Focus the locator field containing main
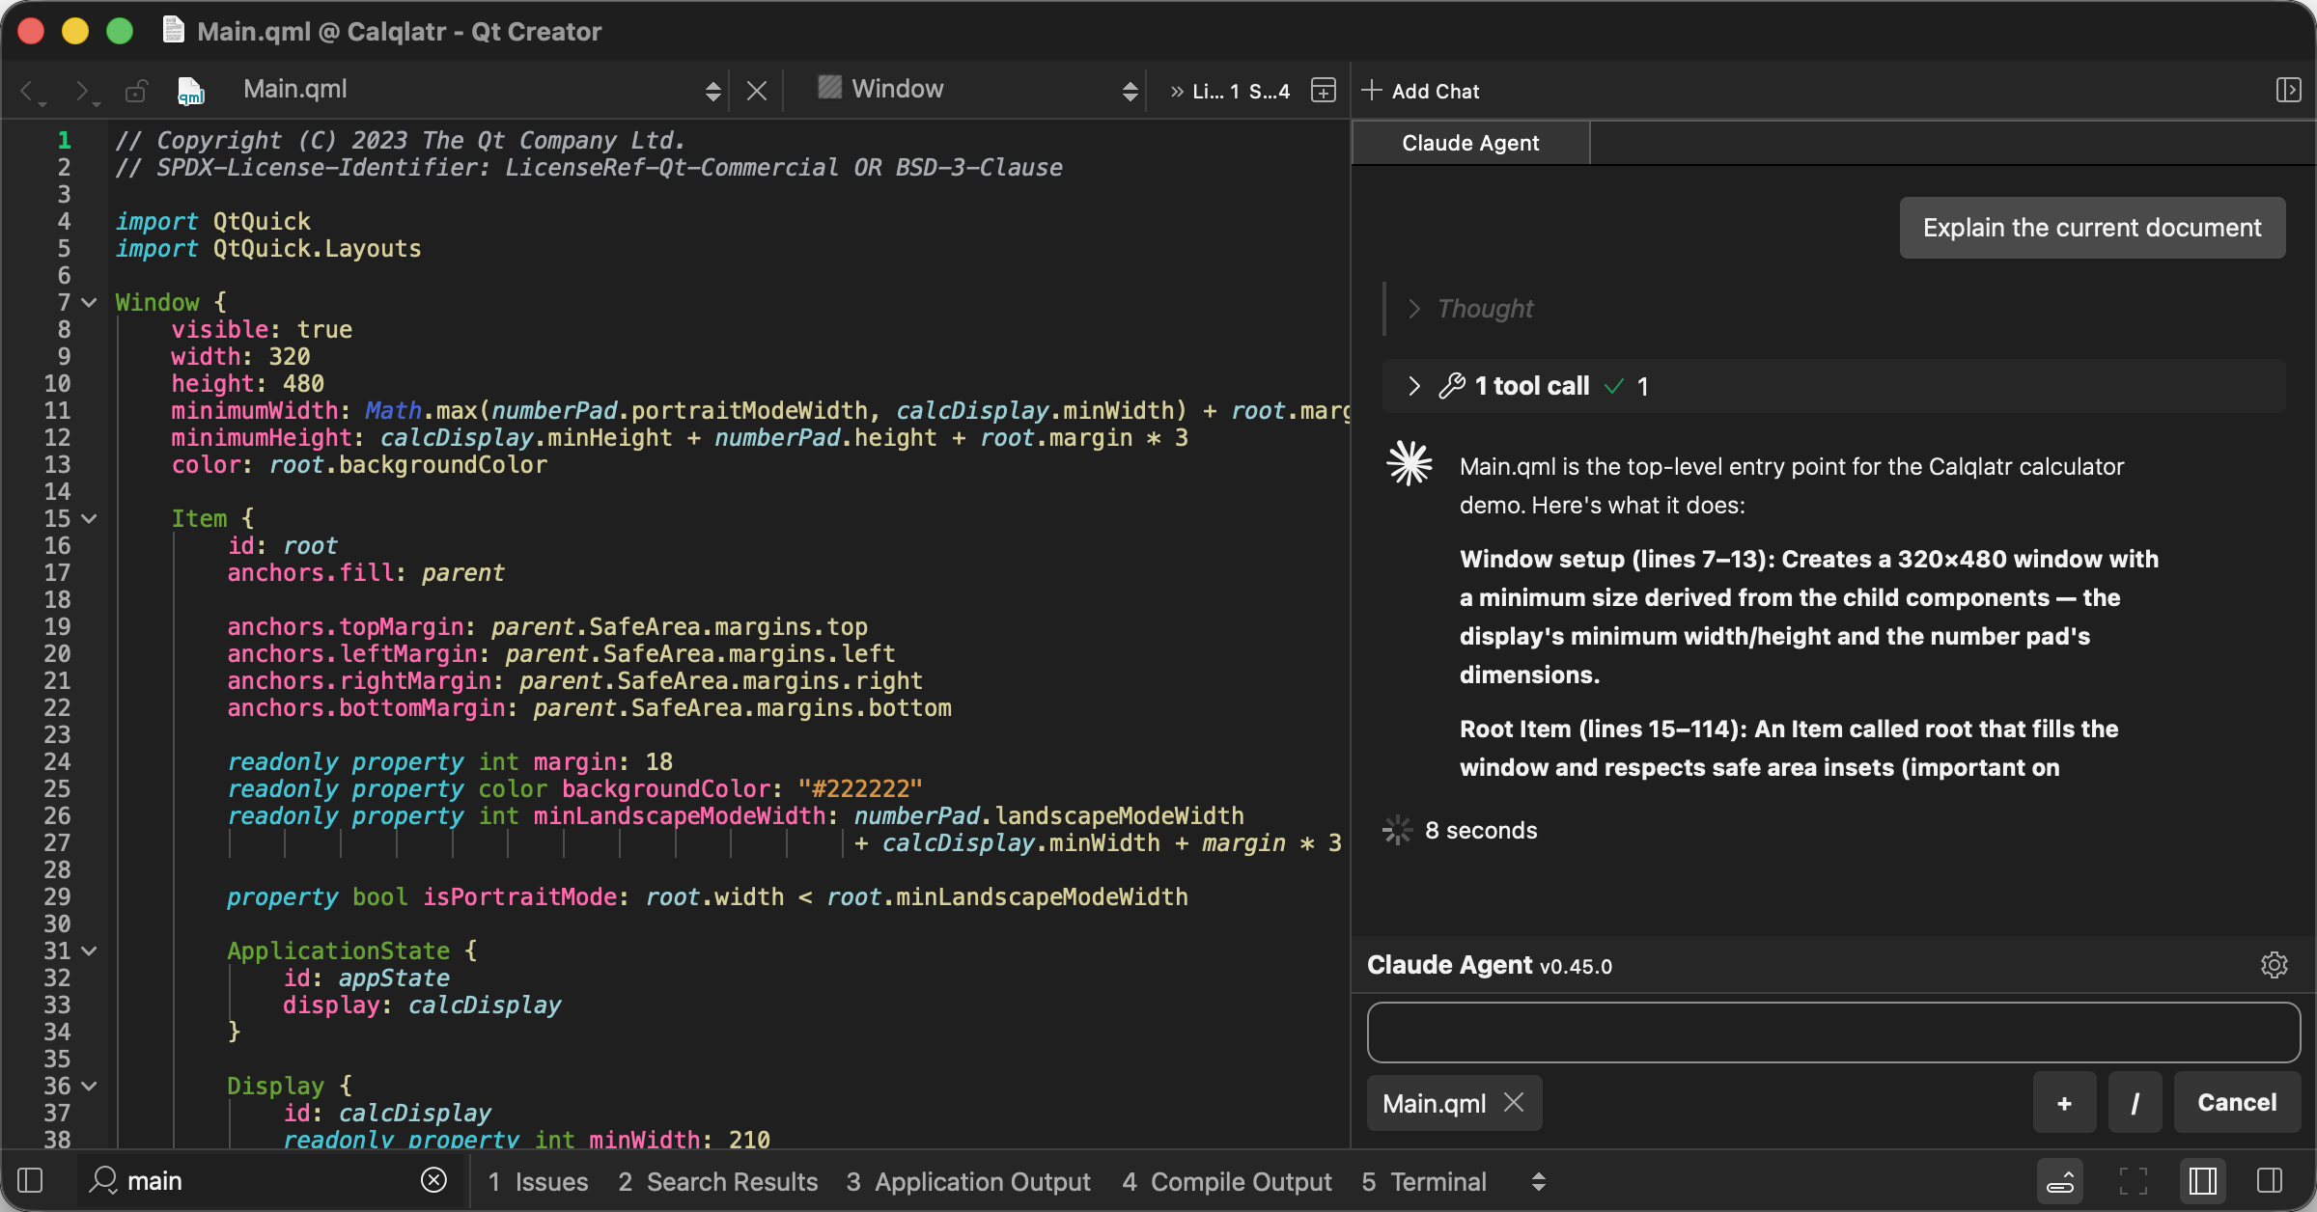Screen dimensions: 2317x1212 [x=270, y=1180]
